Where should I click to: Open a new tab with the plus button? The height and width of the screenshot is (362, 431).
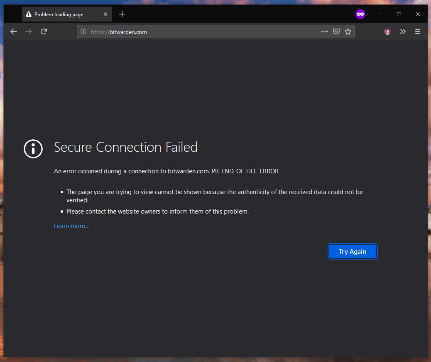click(122, 14)
